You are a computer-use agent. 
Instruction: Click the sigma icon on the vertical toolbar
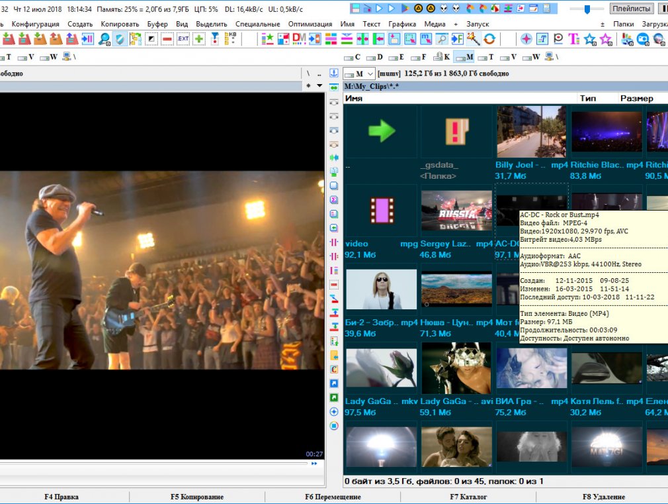[x=334, y=200]
